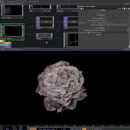Viewport: 130px width, 130px height.
Task: Select the New Layout tab
Action: pos(33,1)
